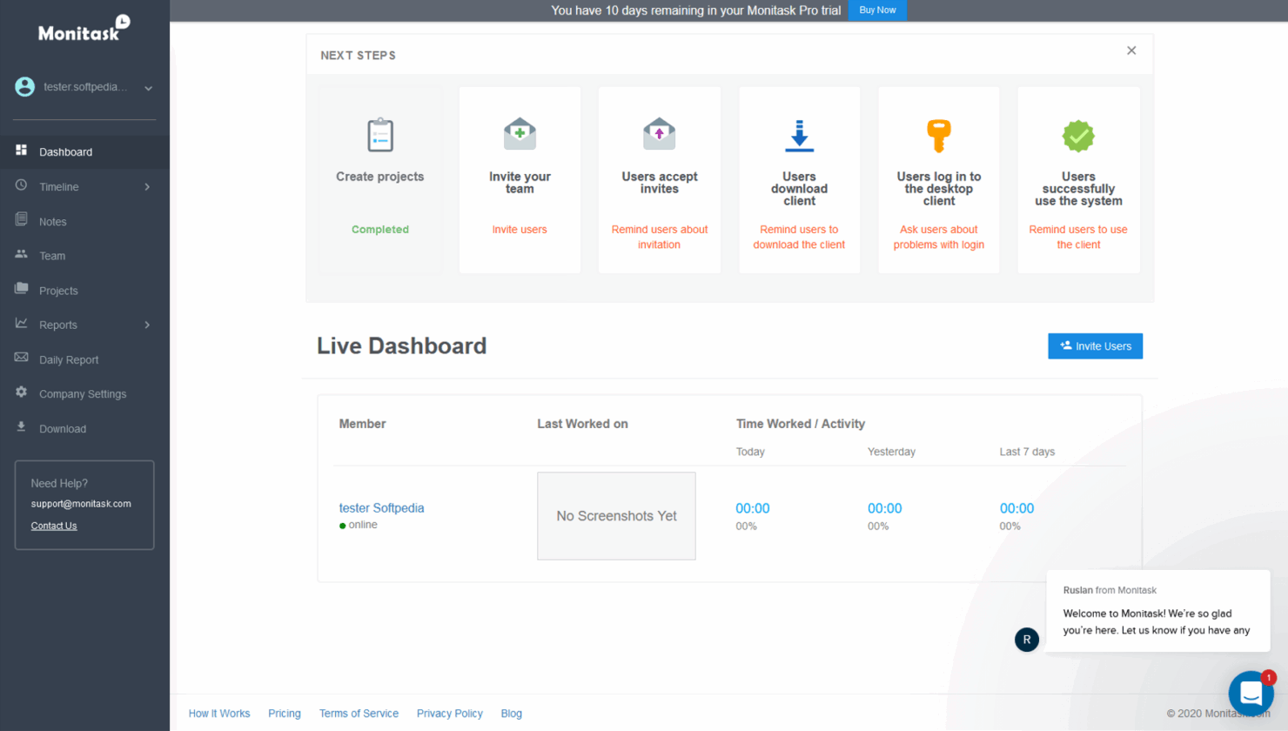
Task: Click the Team people icon
Action: coord(22,254)
